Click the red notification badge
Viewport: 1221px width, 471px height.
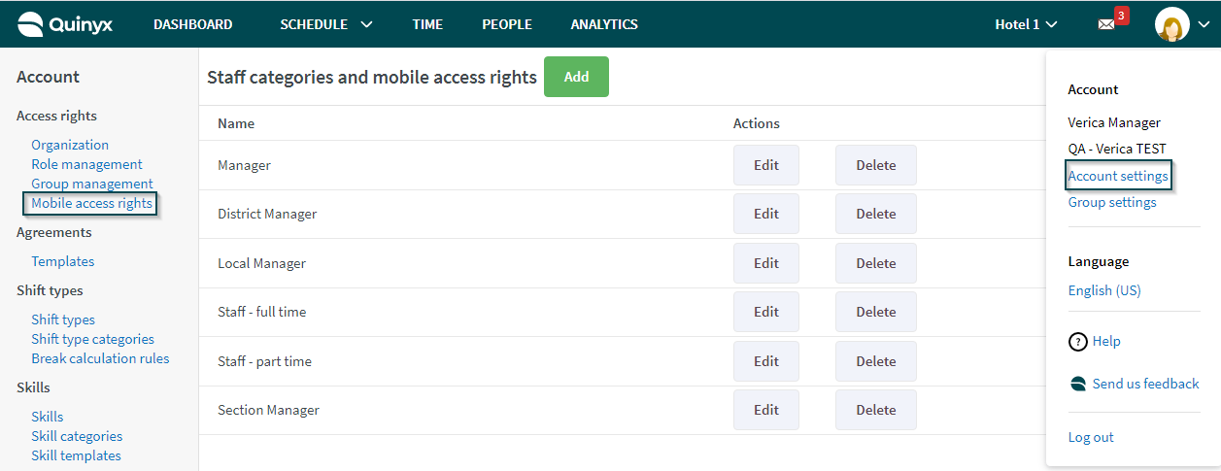coord(1121,15)
